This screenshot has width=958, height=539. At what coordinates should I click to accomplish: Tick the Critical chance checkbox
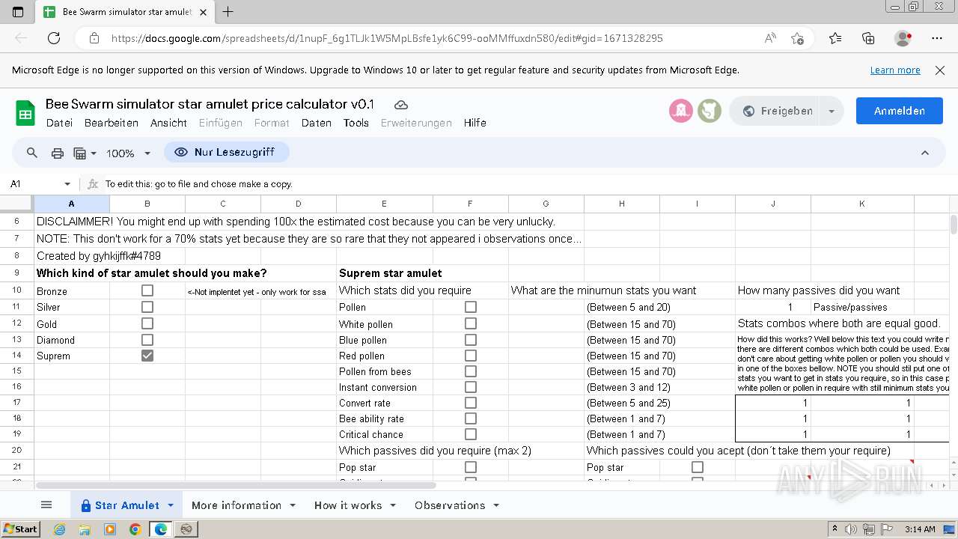(x=471, y=434)
